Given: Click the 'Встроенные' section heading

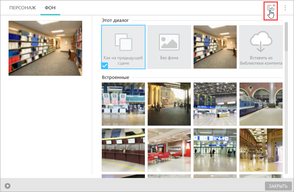Looking at the screenshot, I should 115,77.
